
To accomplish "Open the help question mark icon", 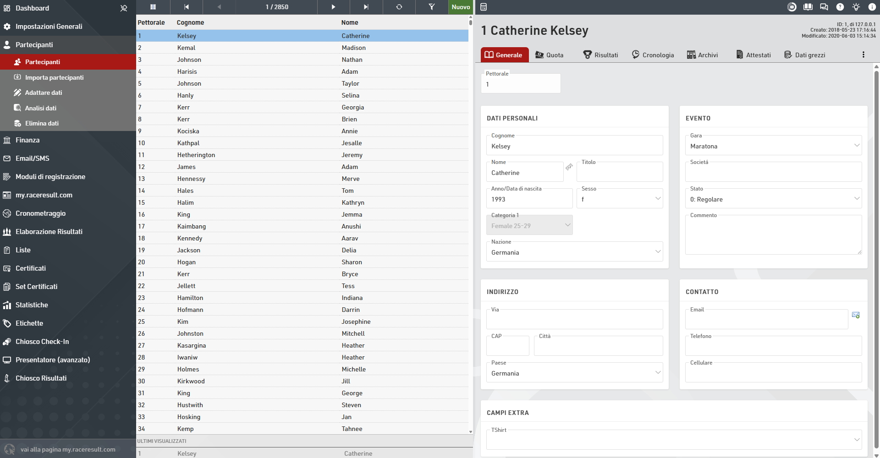I will [840, 7].
